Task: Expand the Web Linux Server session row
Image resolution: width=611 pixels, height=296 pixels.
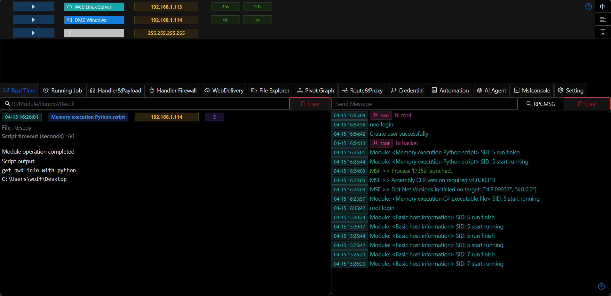Action: pyautogui.click(x=34, y=6)
